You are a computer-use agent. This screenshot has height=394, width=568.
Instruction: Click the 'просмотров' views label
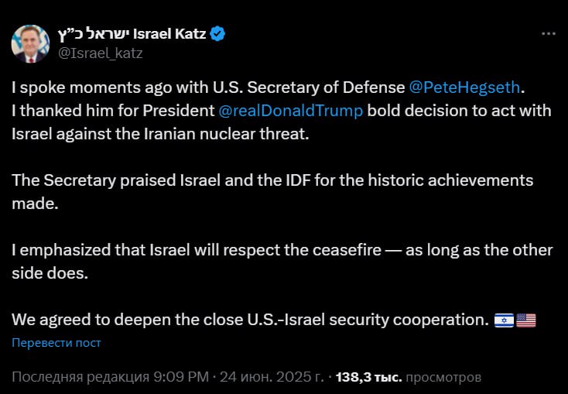click(x=443, y=377)
